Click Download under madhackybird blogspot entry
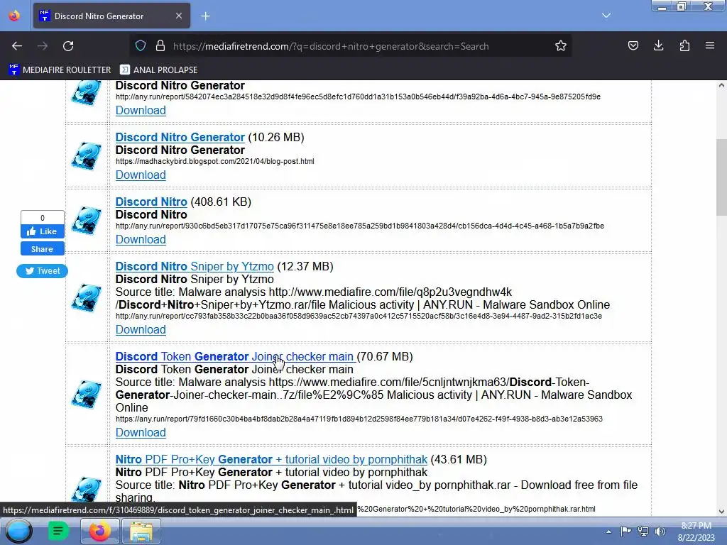Screen dimensions: 727x545 [141, 175]
